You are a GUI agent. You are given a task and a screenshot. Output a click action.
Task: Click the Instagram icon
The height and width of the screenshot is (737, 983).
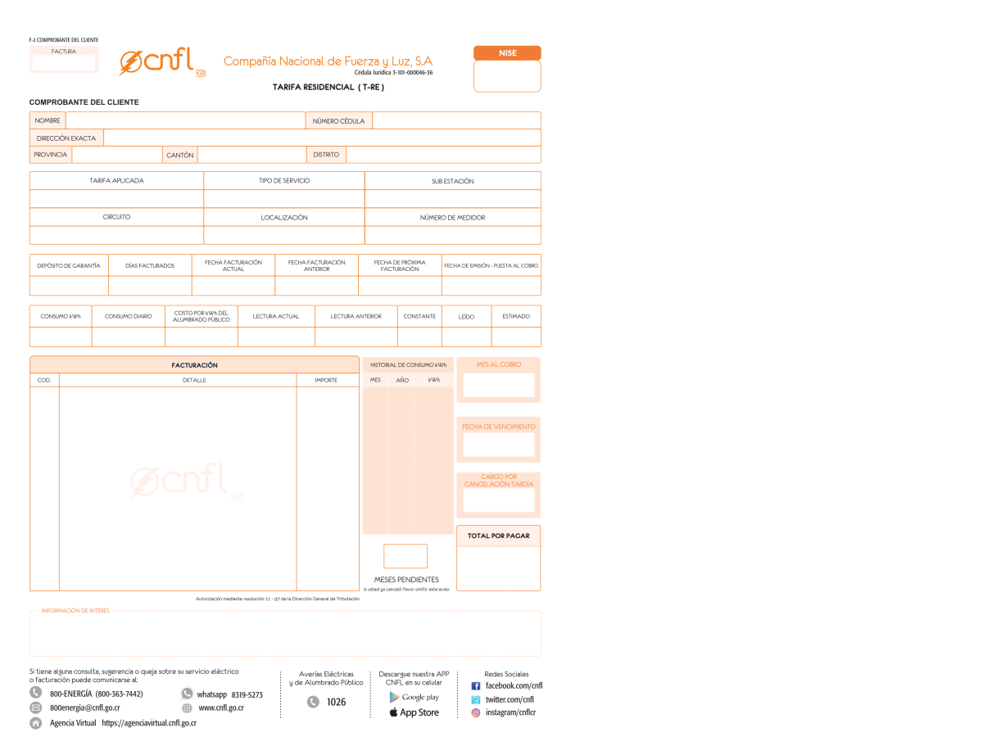475,713
